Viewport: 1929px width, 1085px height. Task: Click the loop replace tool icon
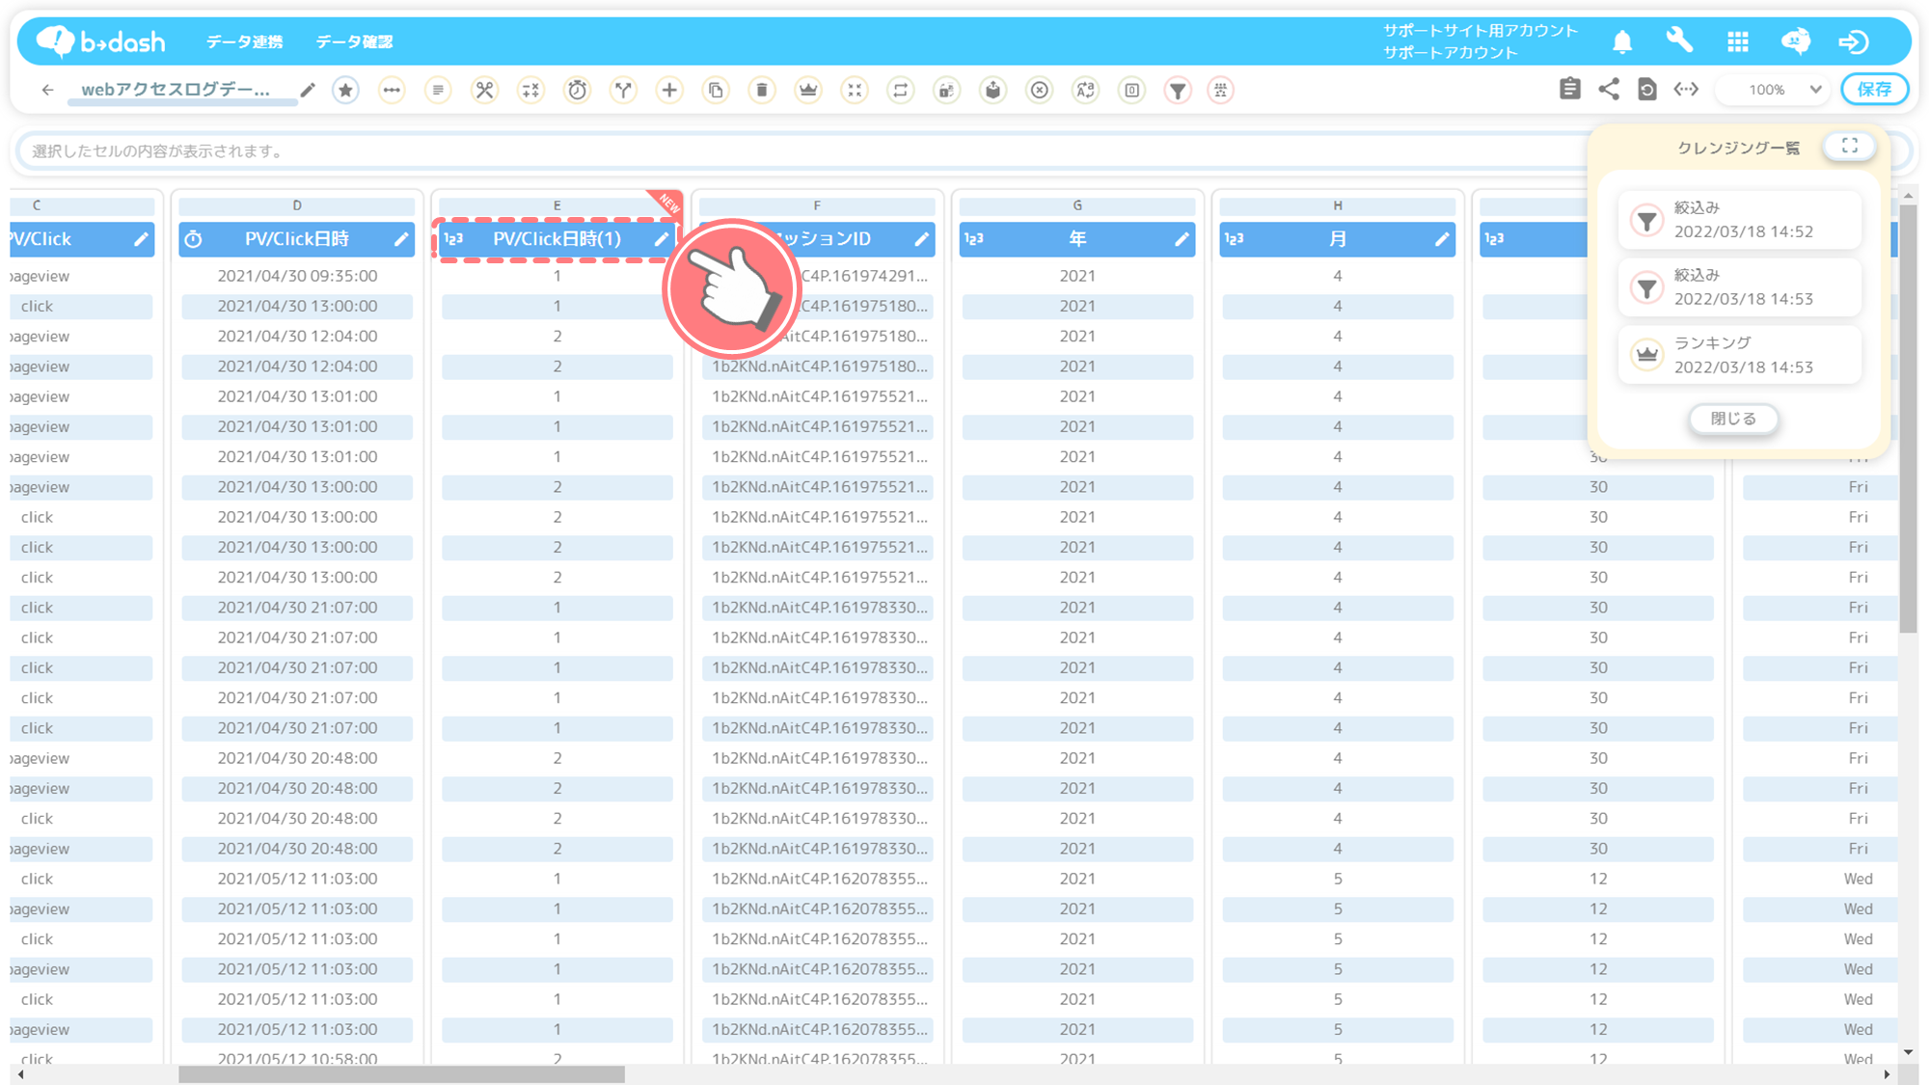tap(901, 90)
